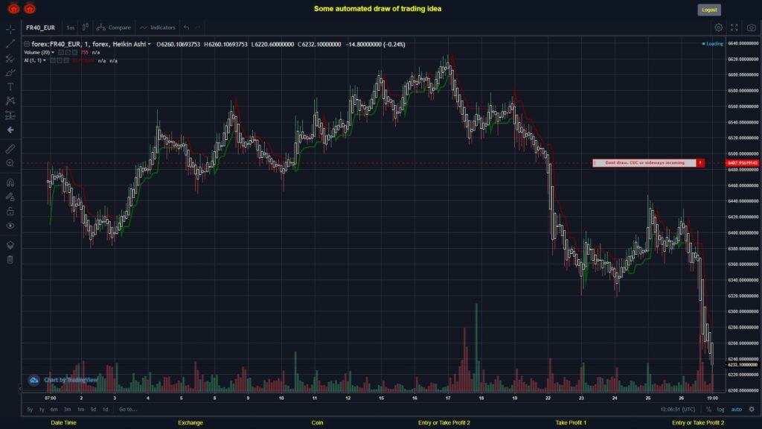762x429 pixels.
Task: Select the pattern drawing tool
Action: (x=10, y=101)
